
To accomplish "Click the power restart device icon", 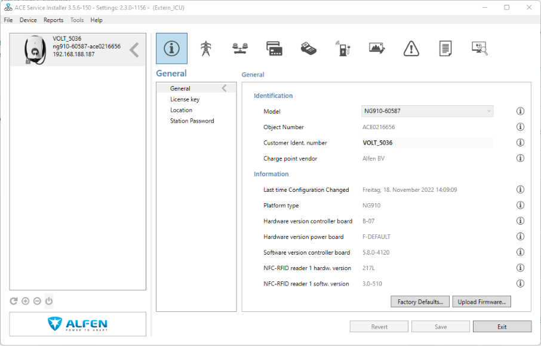I will click(x=49, y=301).
